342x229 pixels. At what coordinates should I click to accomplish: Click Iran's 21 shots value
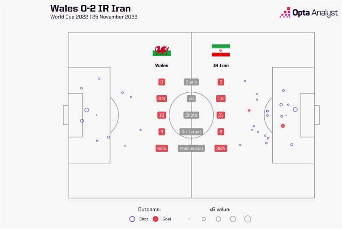(x=221, y=115)
